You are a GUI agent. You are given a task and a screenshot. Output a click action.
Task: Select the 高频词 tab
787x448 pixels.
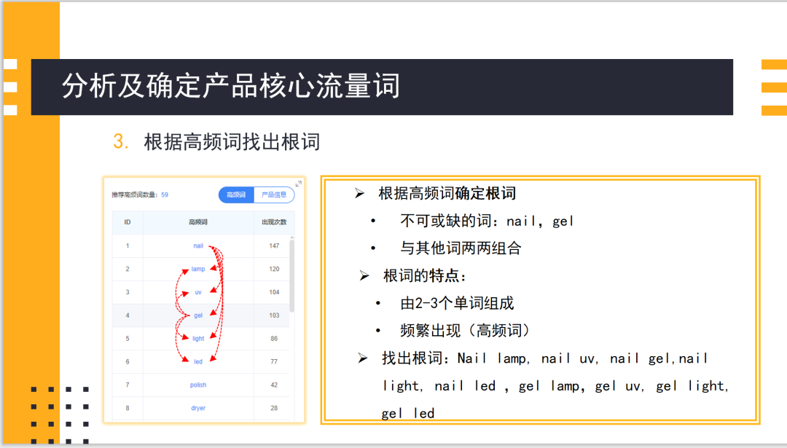[x=235, y=194]
